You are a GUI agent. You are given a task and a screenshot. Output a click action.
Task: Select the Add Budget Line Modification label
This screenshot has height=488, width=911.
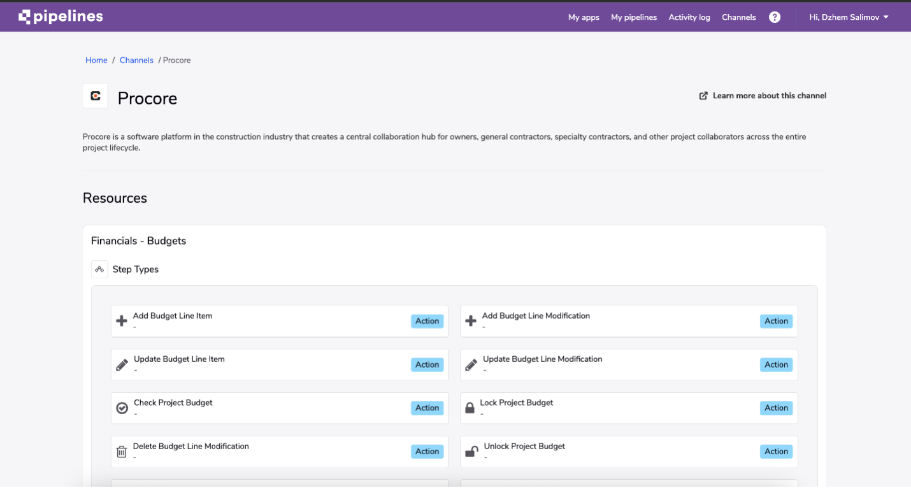click(536, 316)
